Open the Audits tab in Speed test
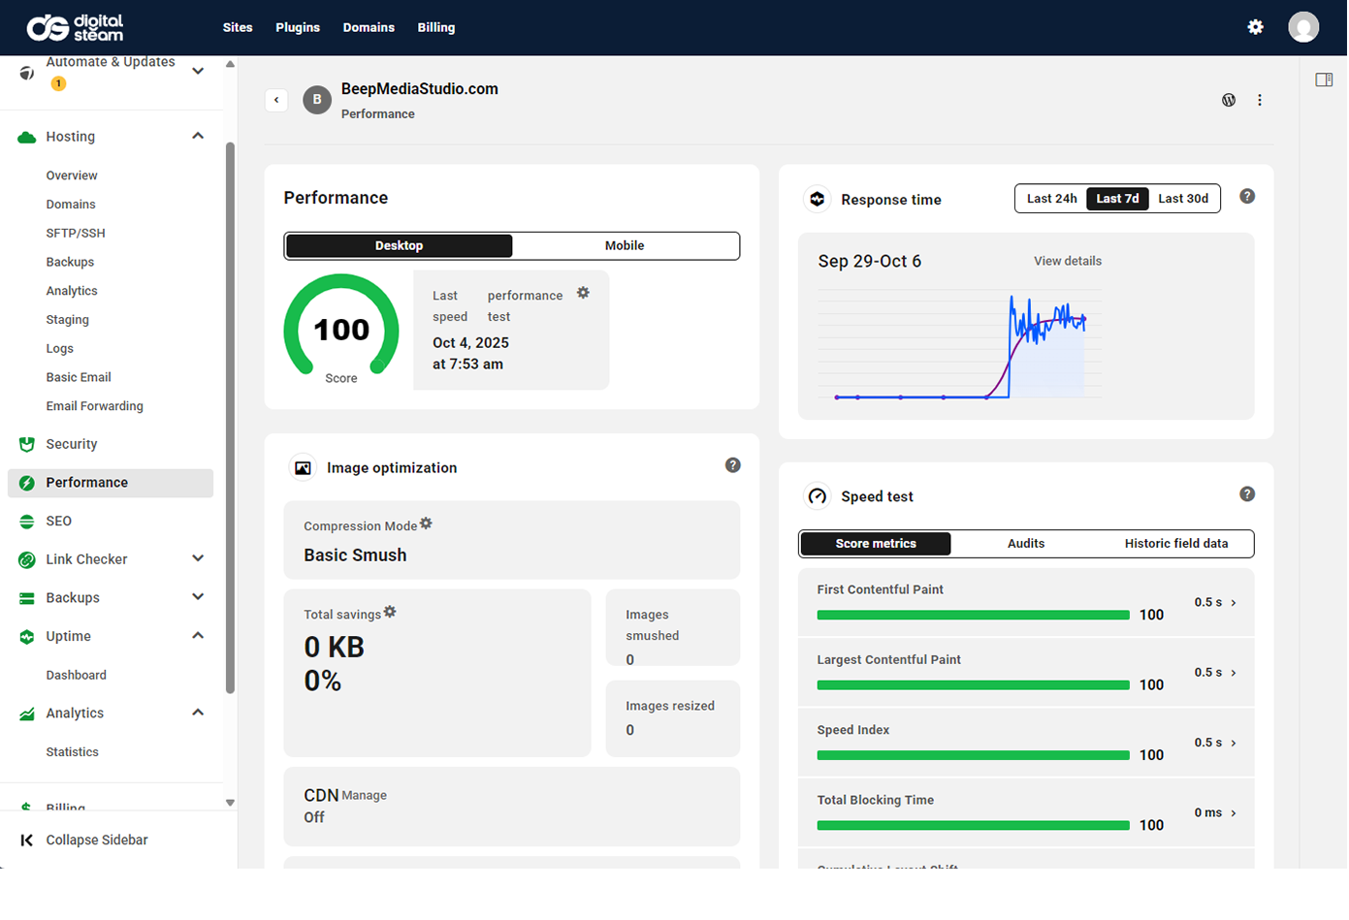Image resolution: width=1349 pixels, height=920 pixels. pyautogui.click(x=1025, y=544)
